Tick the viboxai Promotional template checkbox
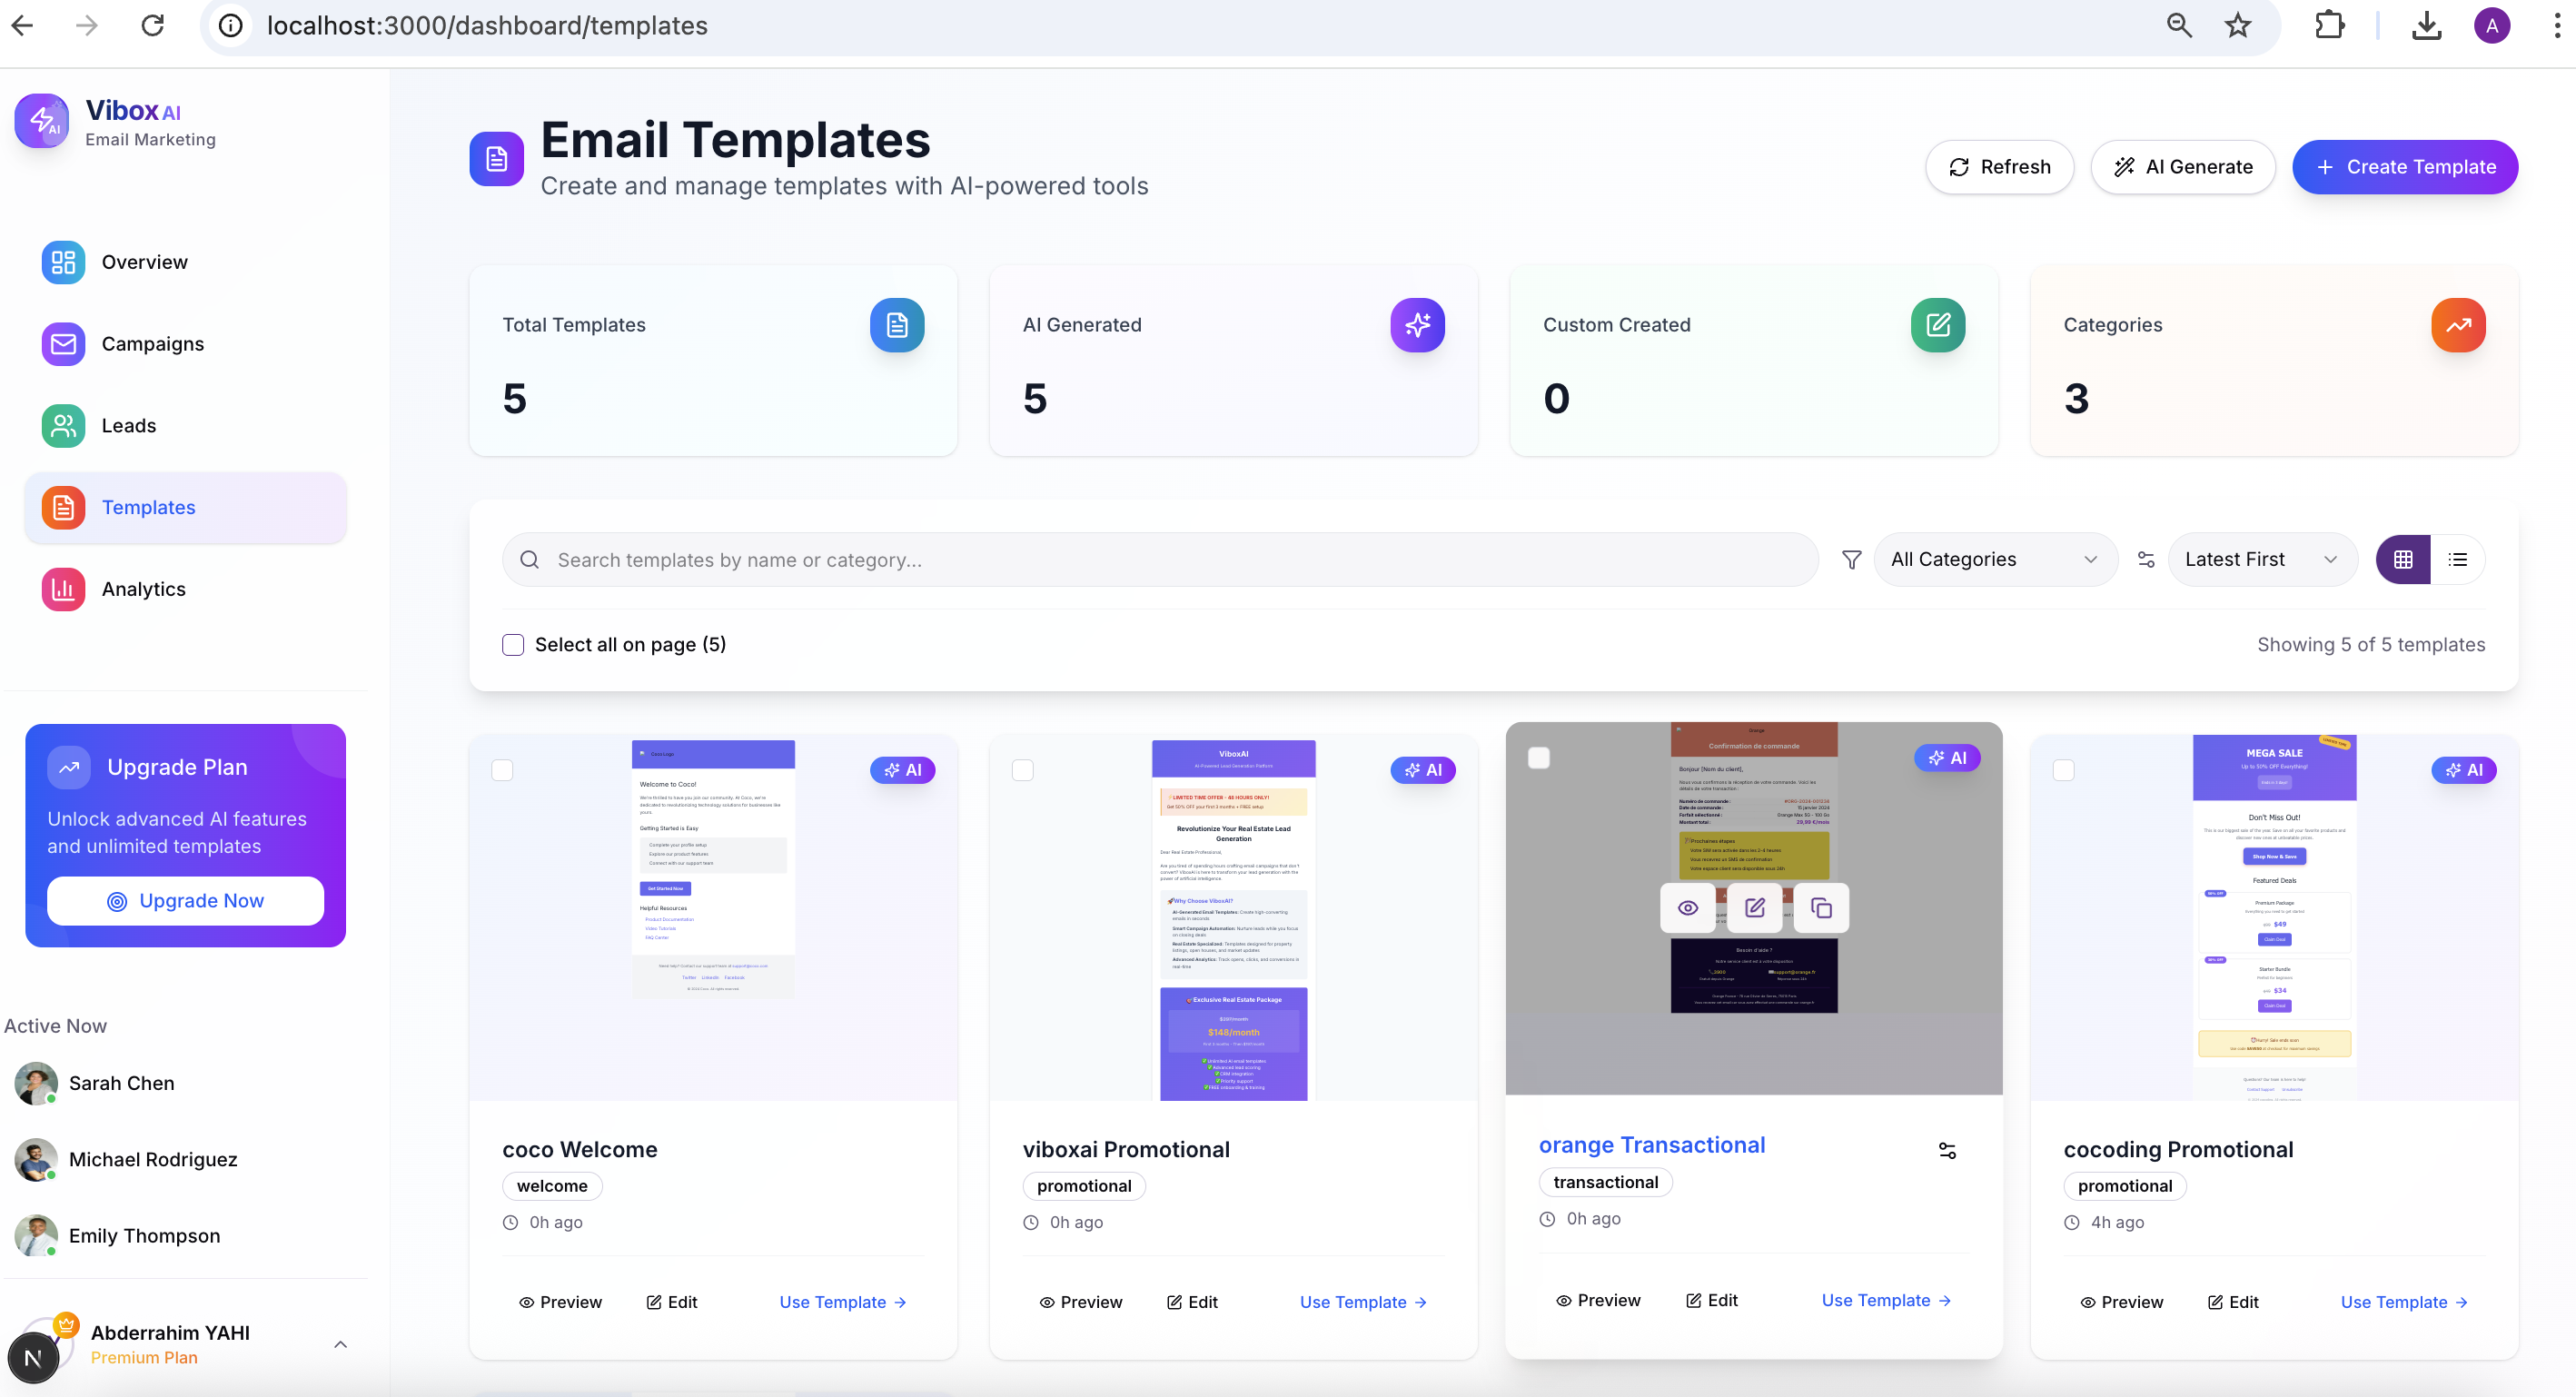2576x1397 pixels. (1022, 770)
